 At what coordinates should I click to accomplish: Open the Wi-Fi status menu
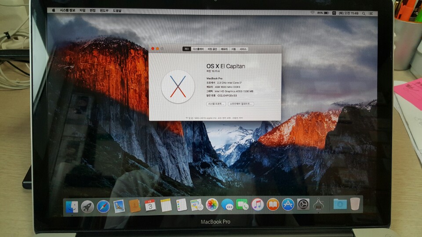313,13
